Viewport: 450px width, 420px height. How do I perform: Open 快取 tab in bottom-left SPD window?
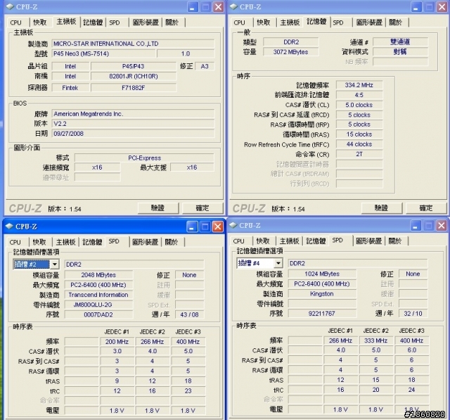coord(39,242)
